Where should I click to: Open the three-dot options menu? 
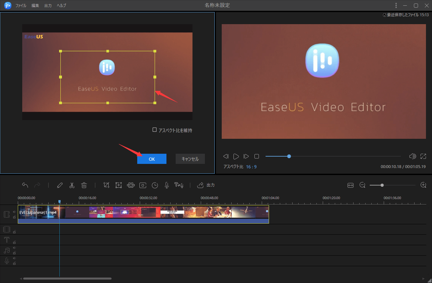(396, 5)
